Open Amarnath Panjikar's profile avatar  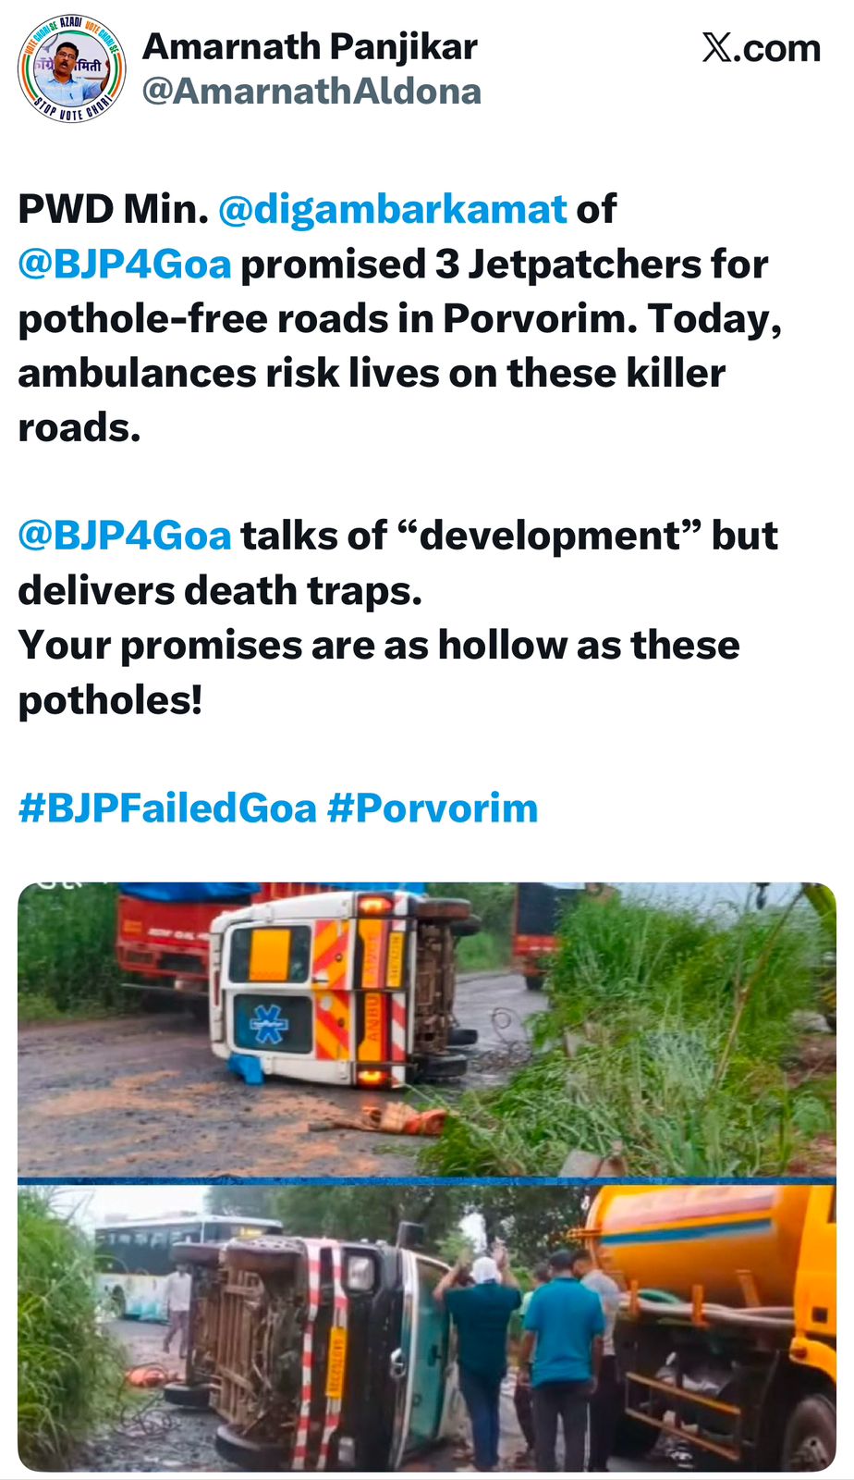point(71,68)
